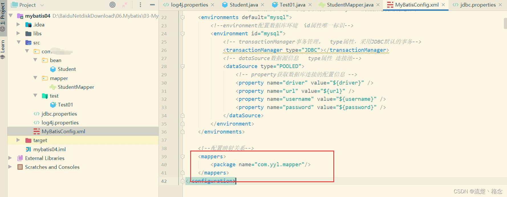Expand the .idea folder
507x197 pixels.
(18, 24)
